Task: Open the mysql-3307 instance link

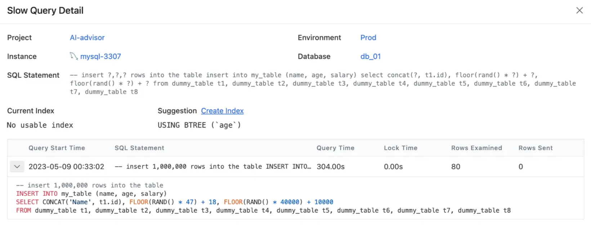Action: [x=100, y=57]
